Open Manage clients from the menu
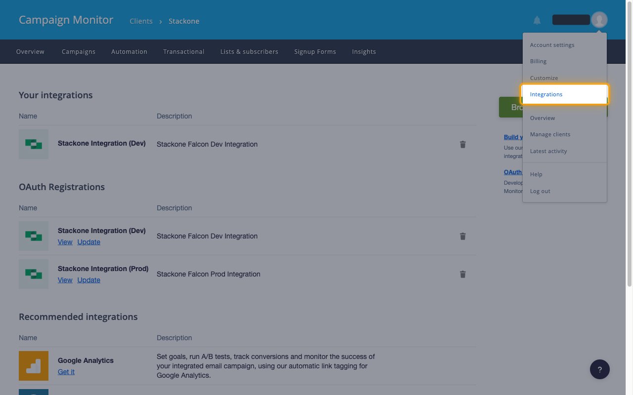633x395 pixels. [550, 134]
